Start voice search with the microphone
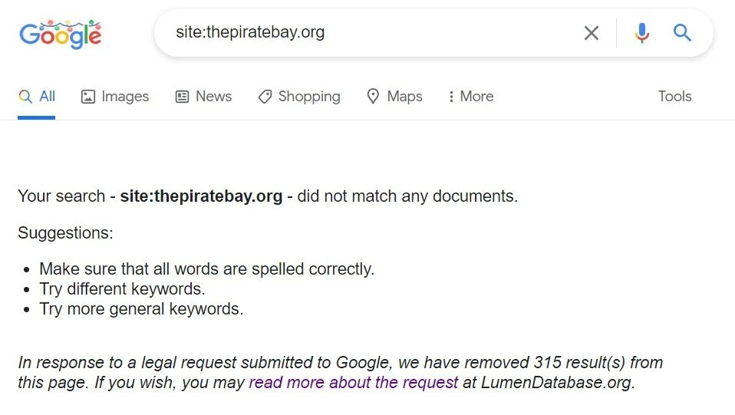This screenshot has height=415, width=735. (642, 33)
